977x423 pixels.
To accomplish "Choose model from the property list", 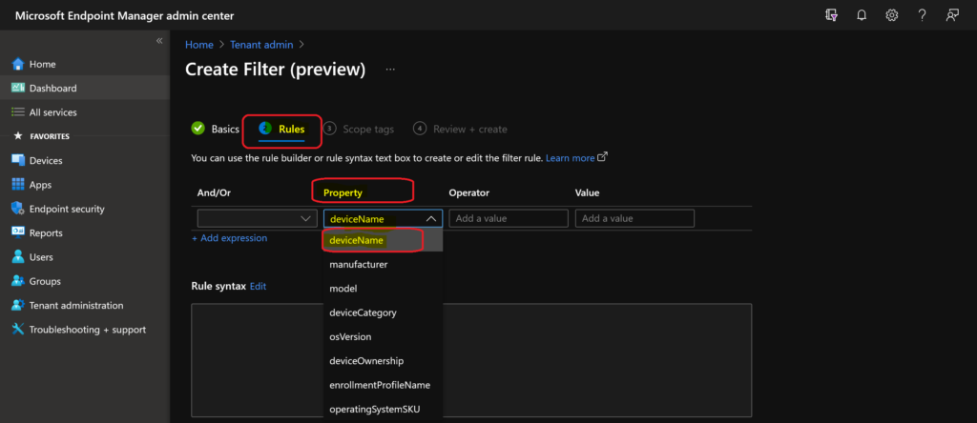I will [383, 289].
